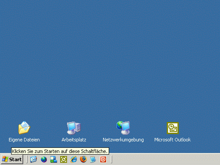Launch the blue-green globe quick launch icon
Screen dimensions: 220x165
(44, 159)
